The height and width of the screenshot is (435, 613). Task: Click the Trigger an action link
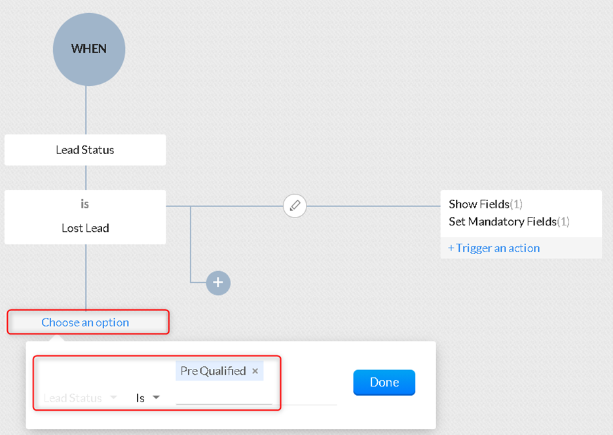tap(494, 248)
